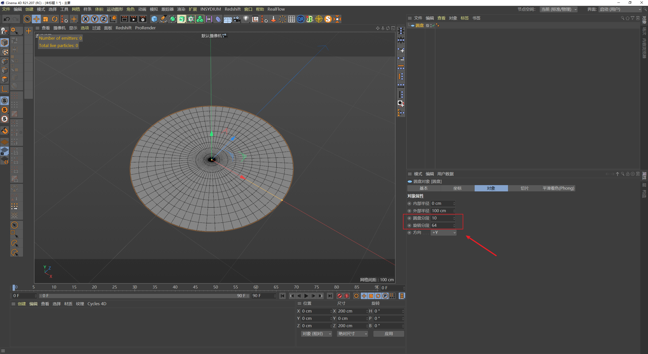Click frame 45 on the timeline ruler
The width and height of the screenshot is (648, 354).
[195, 287]
